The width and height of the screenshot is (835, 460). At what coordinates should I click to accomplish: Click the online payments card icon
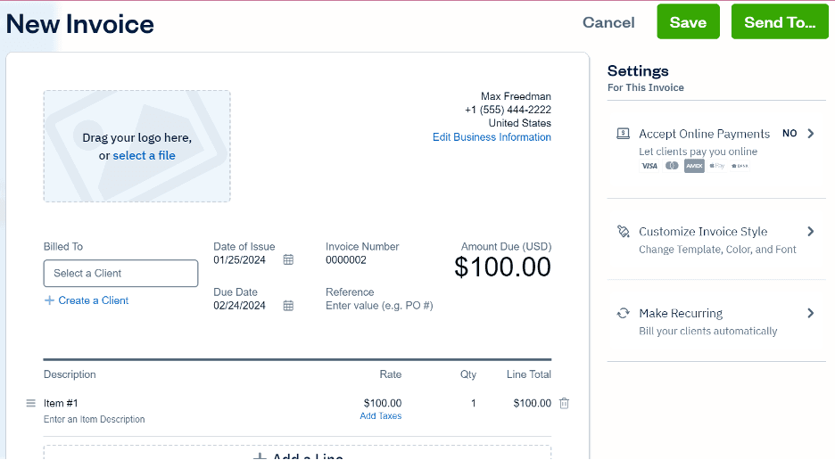(x=624, y=134)
